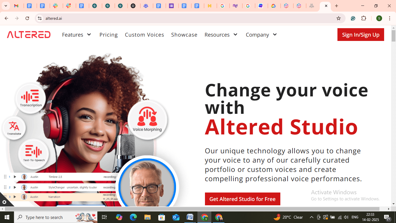Viewport: 396px width, 223px height.
Task: Expand the Features dropdown menu
Action: click(x=77, y=35)
